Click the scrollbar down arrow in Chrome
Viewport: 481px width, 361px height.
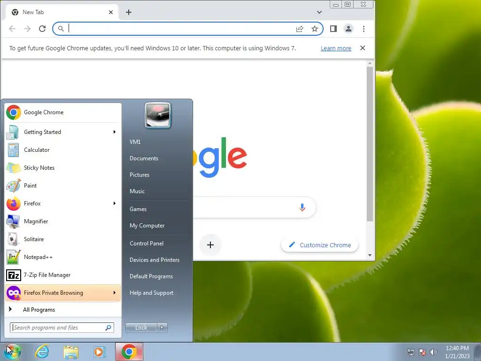[x=370, y=255]
